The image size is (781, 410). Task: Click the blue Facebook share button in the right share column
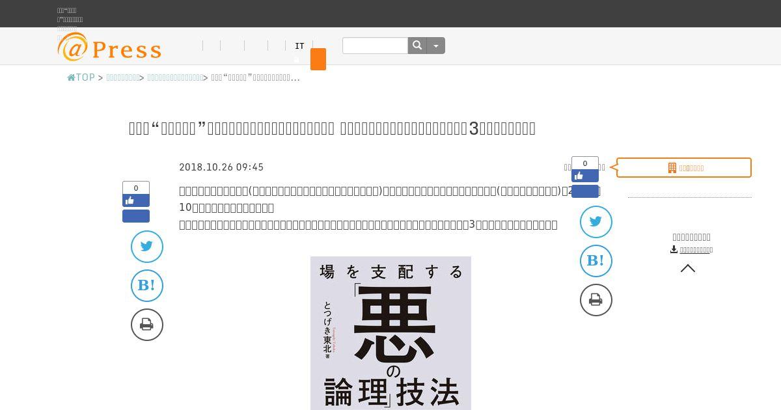tap(585, 191)
